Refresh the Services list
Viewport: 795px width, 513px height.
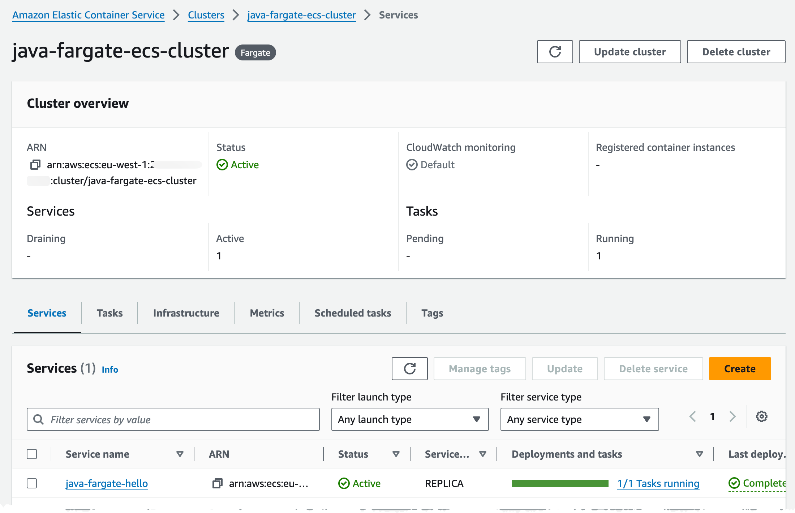[x=409, y=369]
